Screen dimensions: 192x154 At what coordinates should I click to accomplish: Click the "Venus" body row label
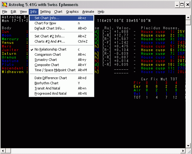[8, 43]
